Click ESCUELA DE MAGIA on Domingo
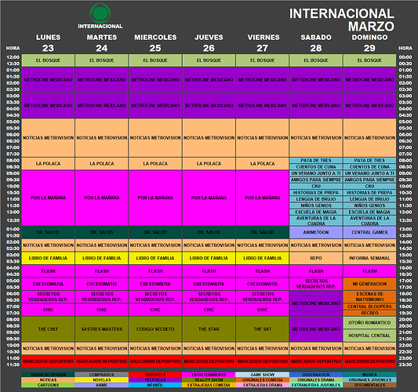This screenshot has height=392, width=418. pyautogui.click(x=369, y=212)
